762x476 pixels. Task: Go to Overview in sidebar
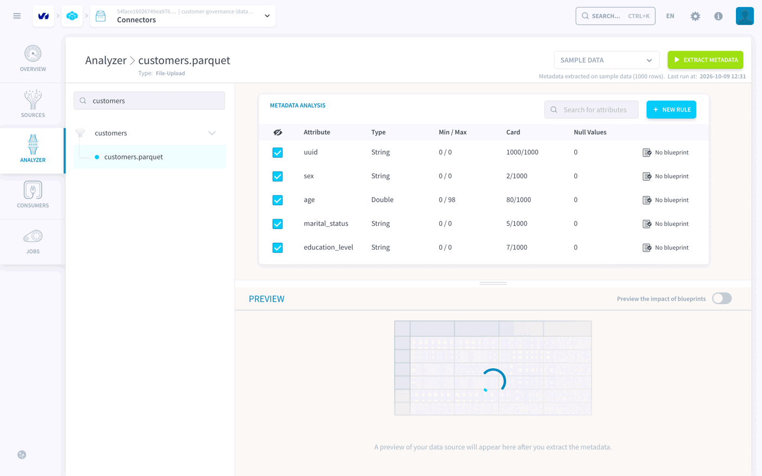coord(33,59)
